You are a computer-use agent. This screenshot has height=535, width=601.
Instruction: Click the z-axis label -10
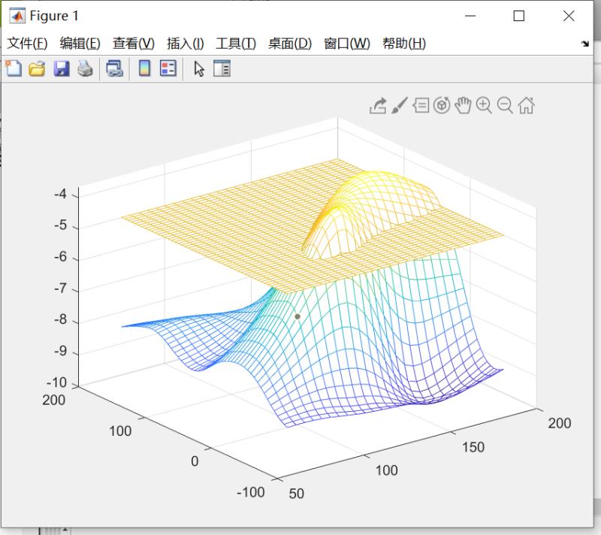(x=57, y=382)
